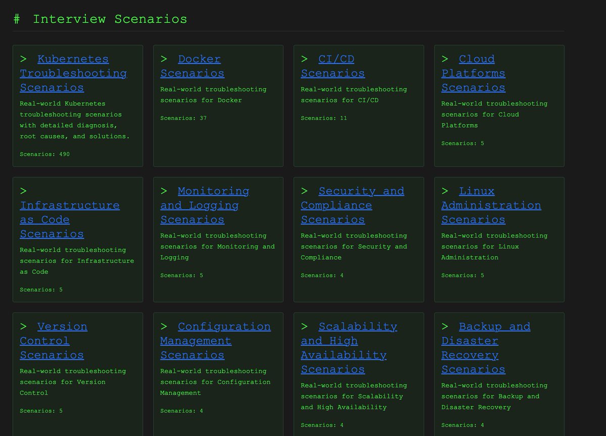Click scenario count in Linux Administration card
606x436 pixels.
point(463,276)
